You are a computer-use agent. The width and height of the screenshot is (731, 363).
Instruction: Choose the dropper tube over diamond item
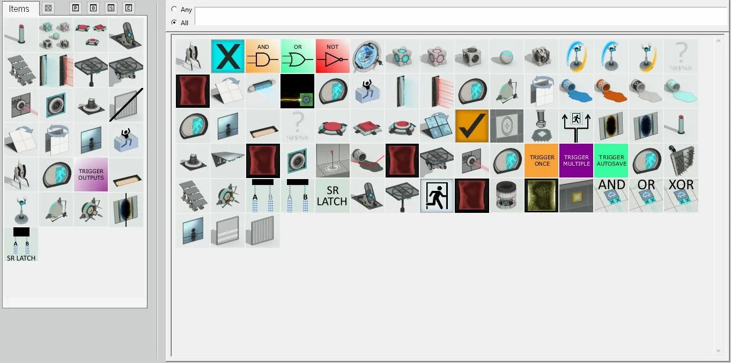tap(542, 126)
